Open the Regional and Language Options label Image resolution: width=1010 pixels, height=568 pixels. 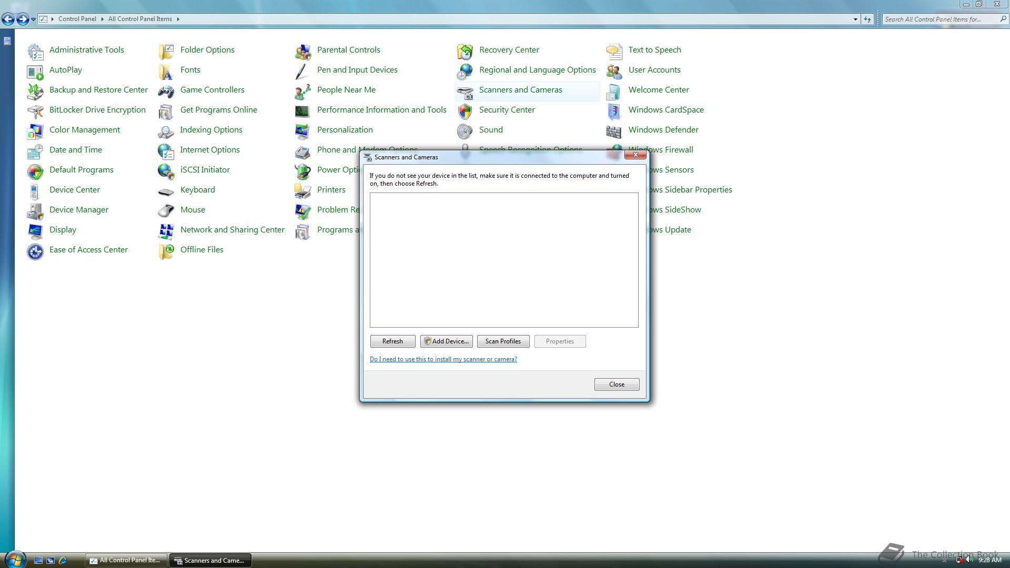(x=537, y=70)
